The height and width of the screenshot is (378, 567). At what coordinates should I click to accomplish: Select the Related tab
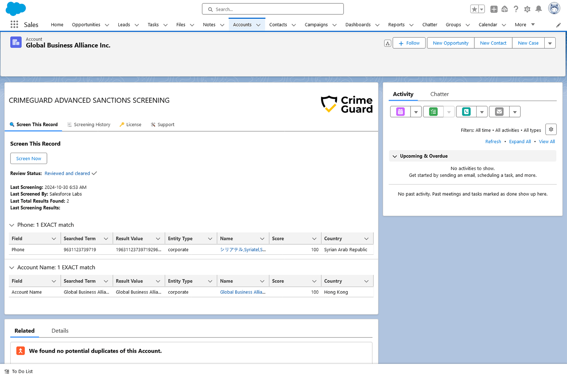25,331
